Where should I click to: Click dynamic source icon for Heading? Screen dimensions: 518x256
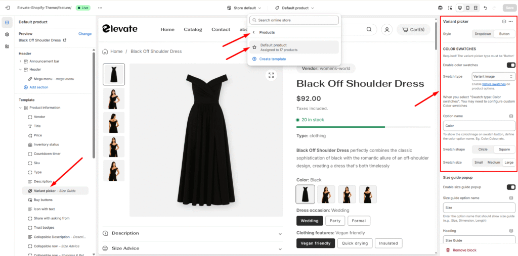511,231
